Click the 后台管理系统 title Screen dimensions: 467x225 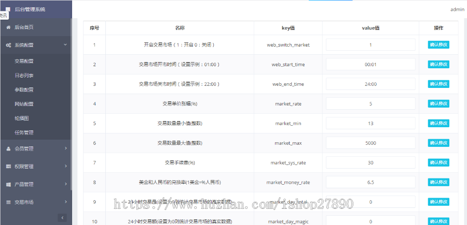point(30,9)
